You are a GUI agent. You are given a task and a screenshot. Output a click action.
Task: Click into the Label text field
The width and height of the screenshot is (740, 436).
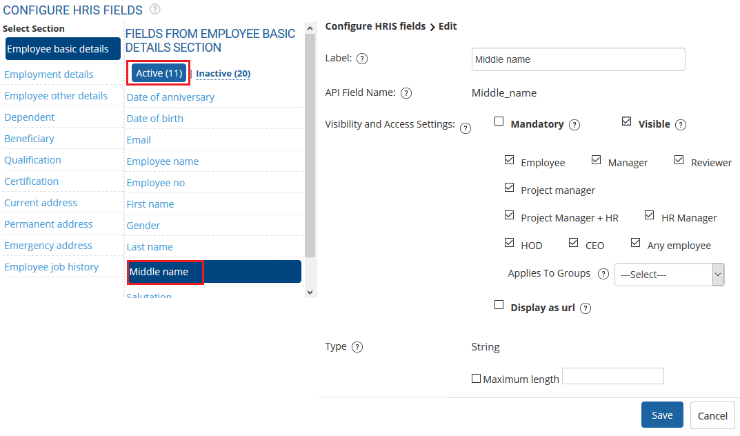[x=578, y=59]
